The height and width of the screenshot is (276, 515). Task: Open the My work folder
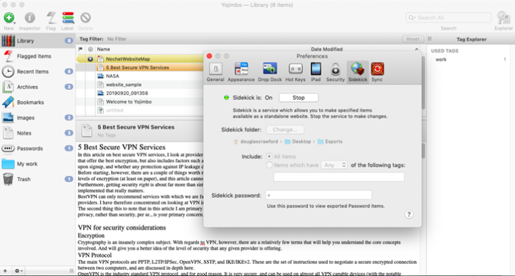[x=38, y=164]
